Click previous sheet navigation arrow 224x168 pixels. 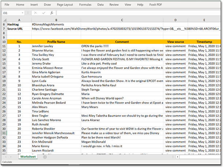click(5, 157)
